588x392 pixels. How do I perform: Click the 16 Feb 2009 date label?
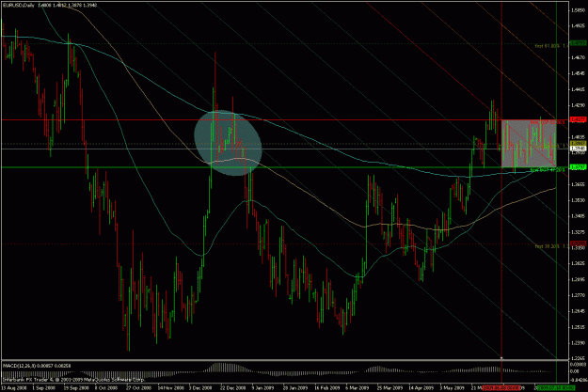coord(326,388)
